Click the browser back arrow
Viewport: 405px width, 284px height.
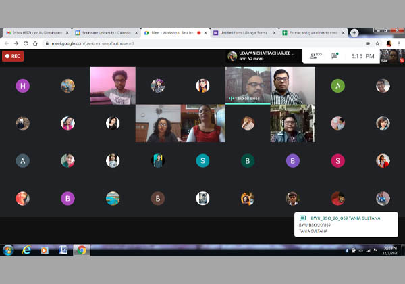[x=7, y=43]
